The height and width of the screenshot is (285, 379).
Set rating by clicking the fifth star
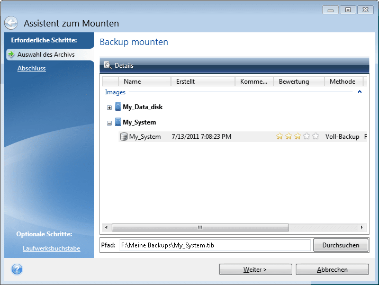[316, 137]
